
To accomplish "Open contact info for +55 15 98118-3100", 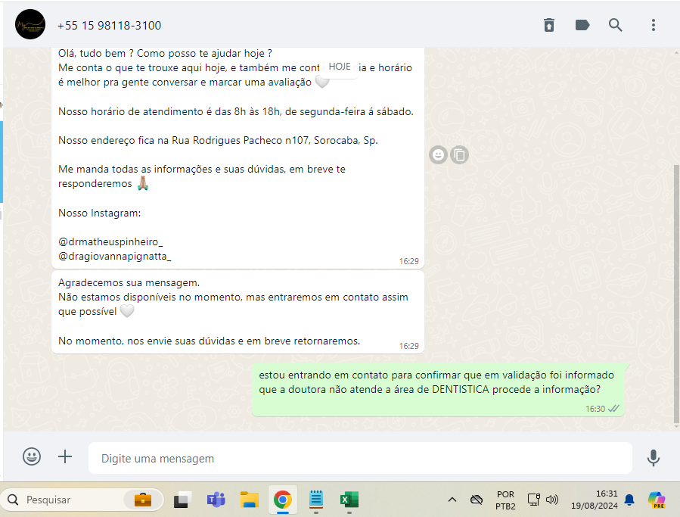I will pyautogui.click(x=109, y=26).
